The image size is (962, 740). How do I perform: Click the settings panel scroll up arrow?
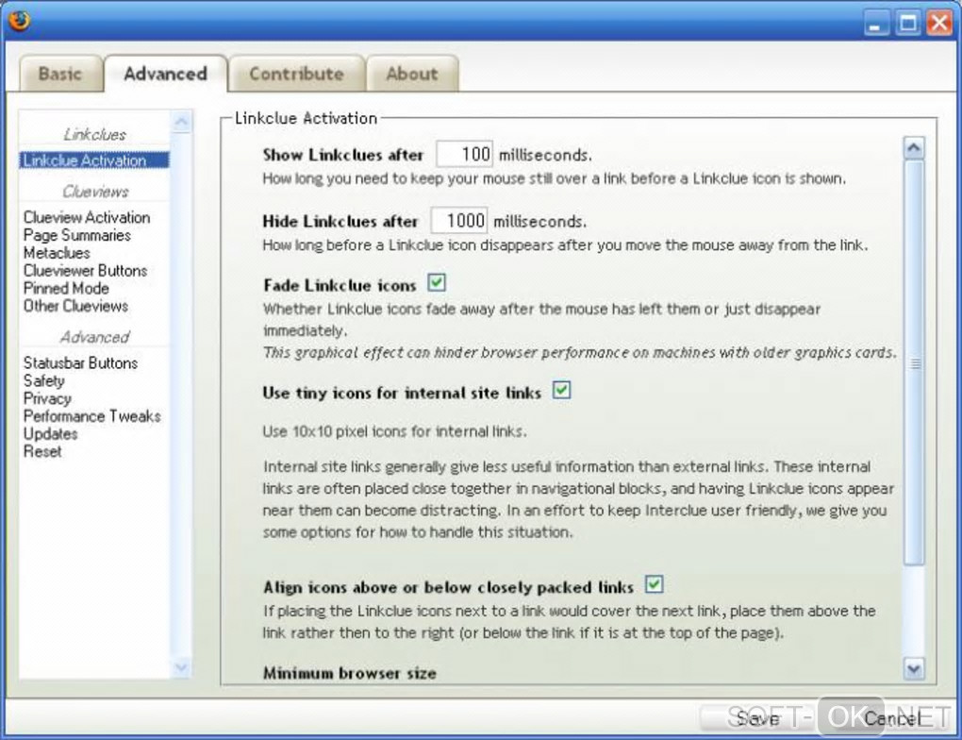[914, 148]
